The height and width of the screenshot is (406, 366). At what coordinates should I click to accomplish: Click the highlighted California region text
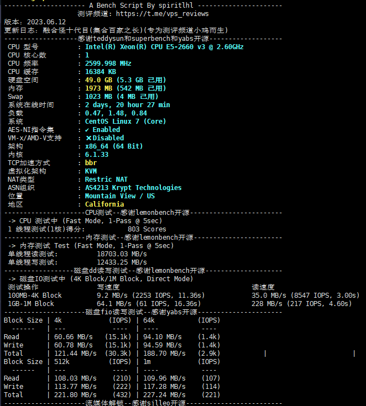[x=104, y=204]
